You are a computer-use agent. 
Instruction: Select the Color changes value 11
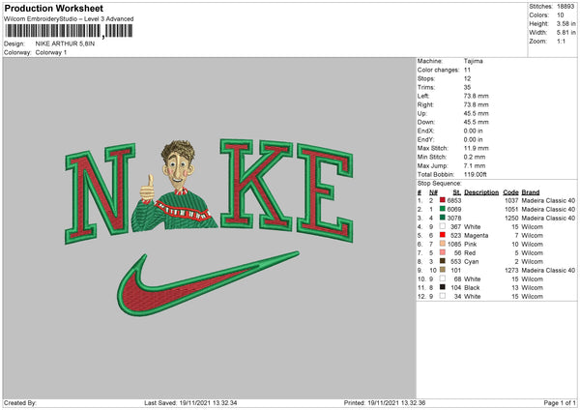[x=467, y=70]
